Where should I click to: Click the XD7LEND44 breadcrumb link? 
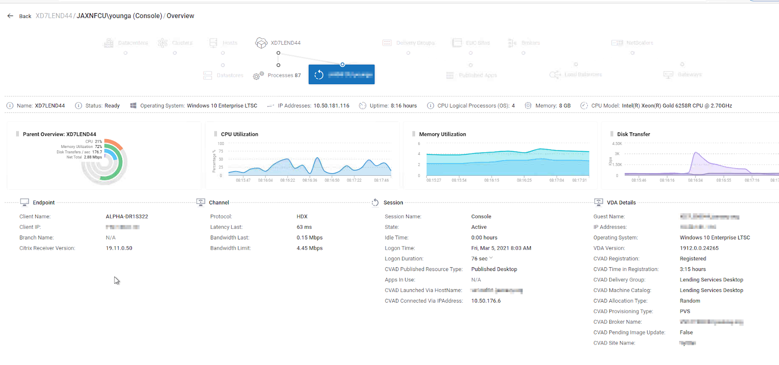point(54,16)
